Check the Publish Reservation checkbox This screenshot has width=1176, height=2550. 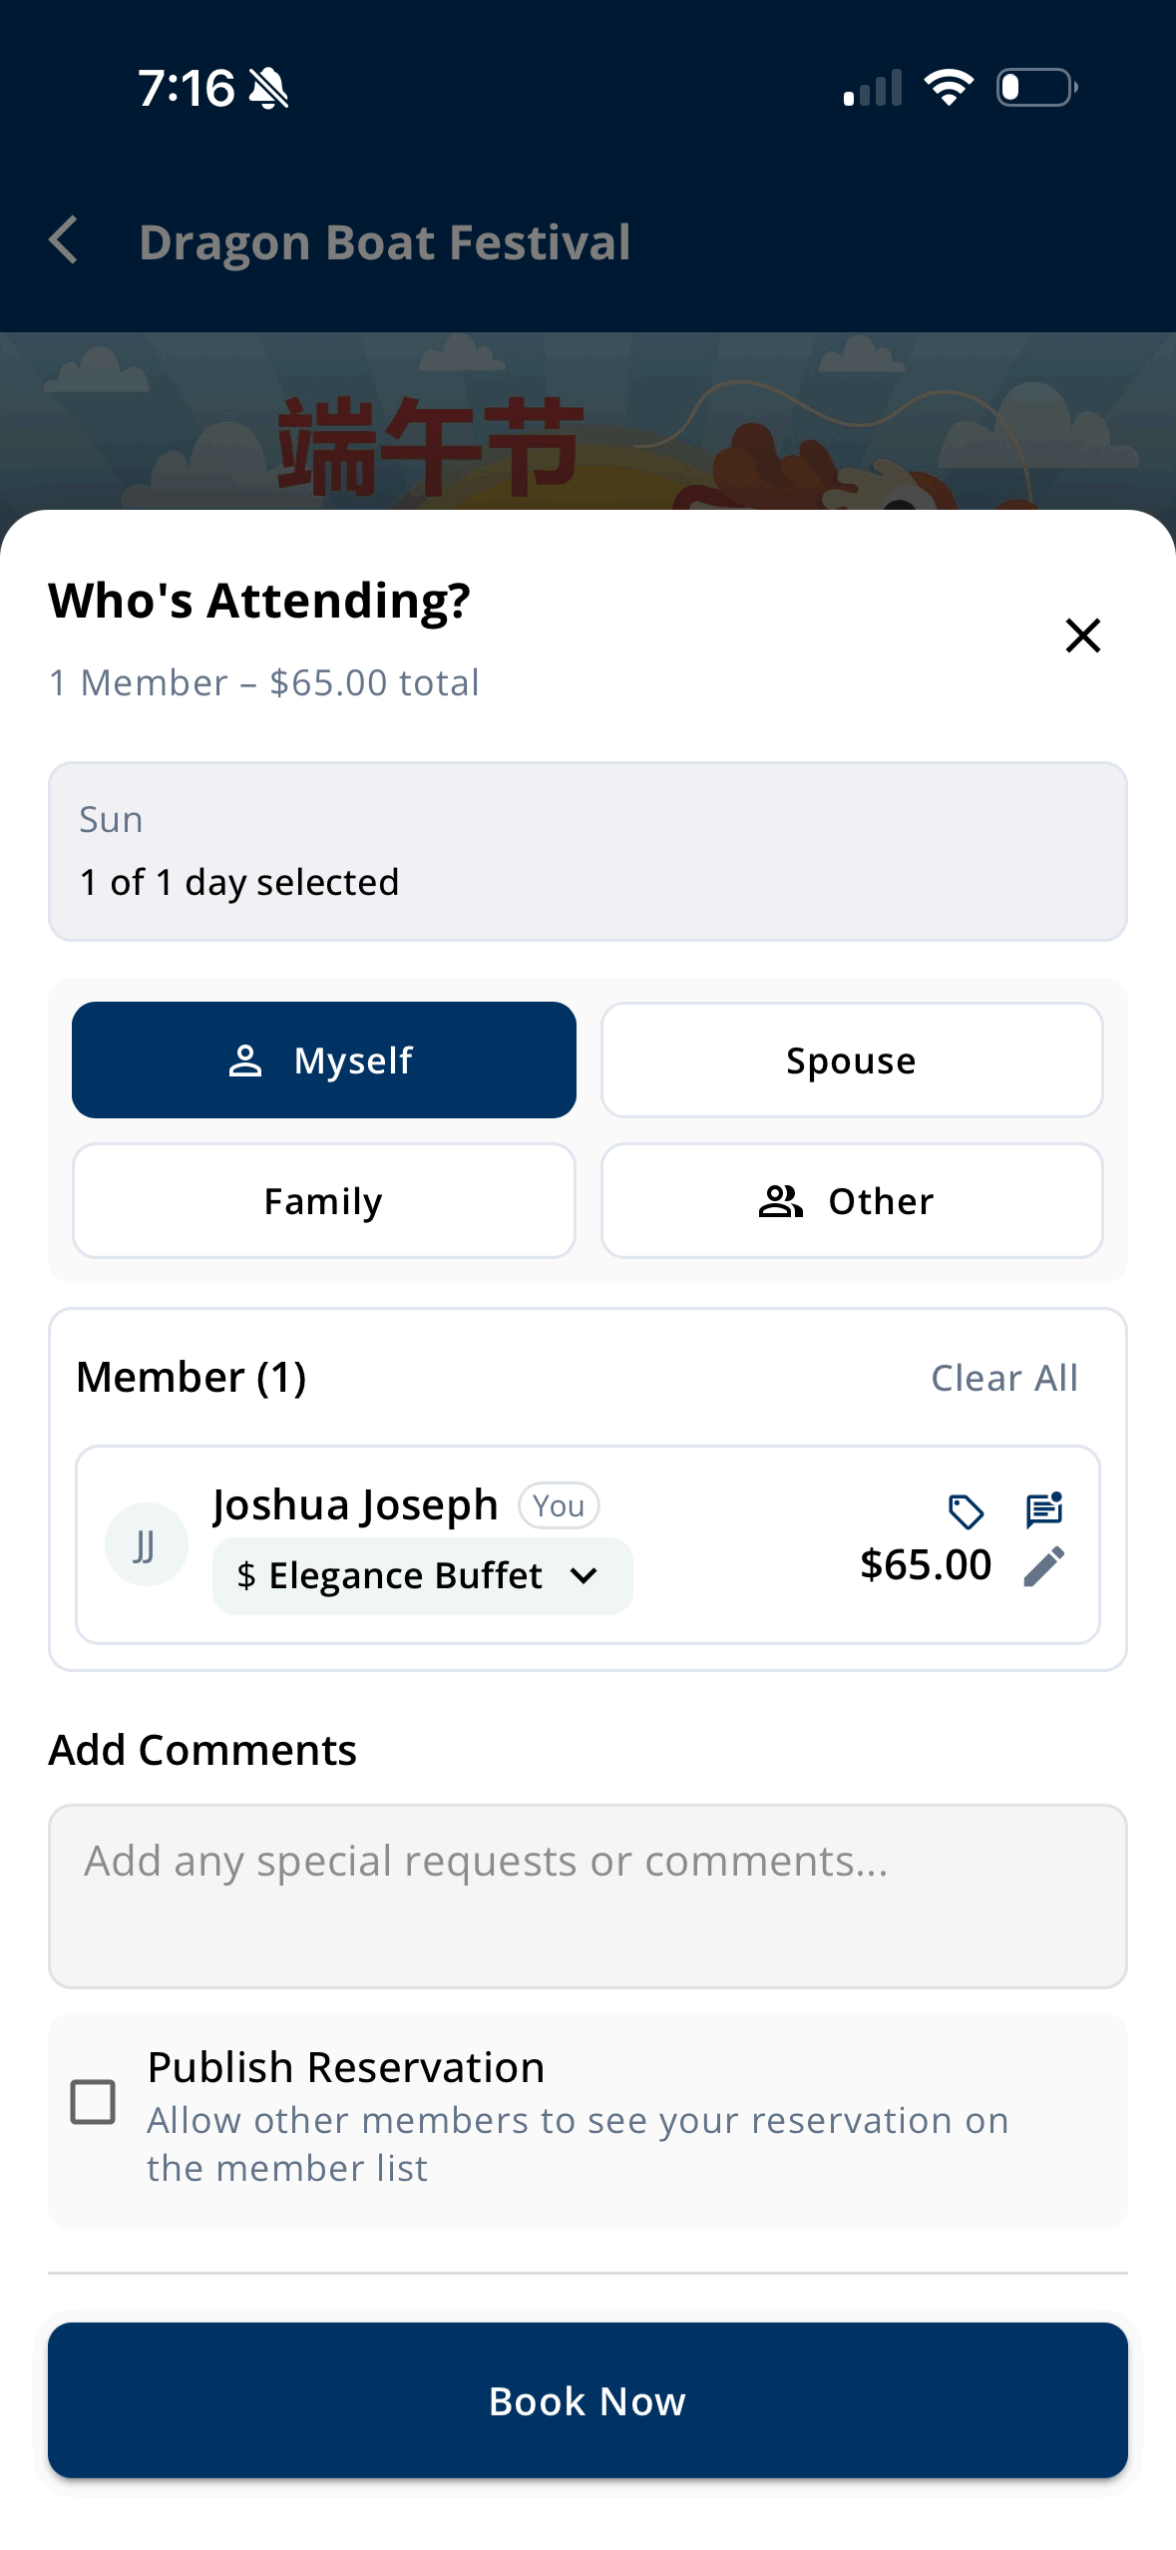[x=93, y=2101]
